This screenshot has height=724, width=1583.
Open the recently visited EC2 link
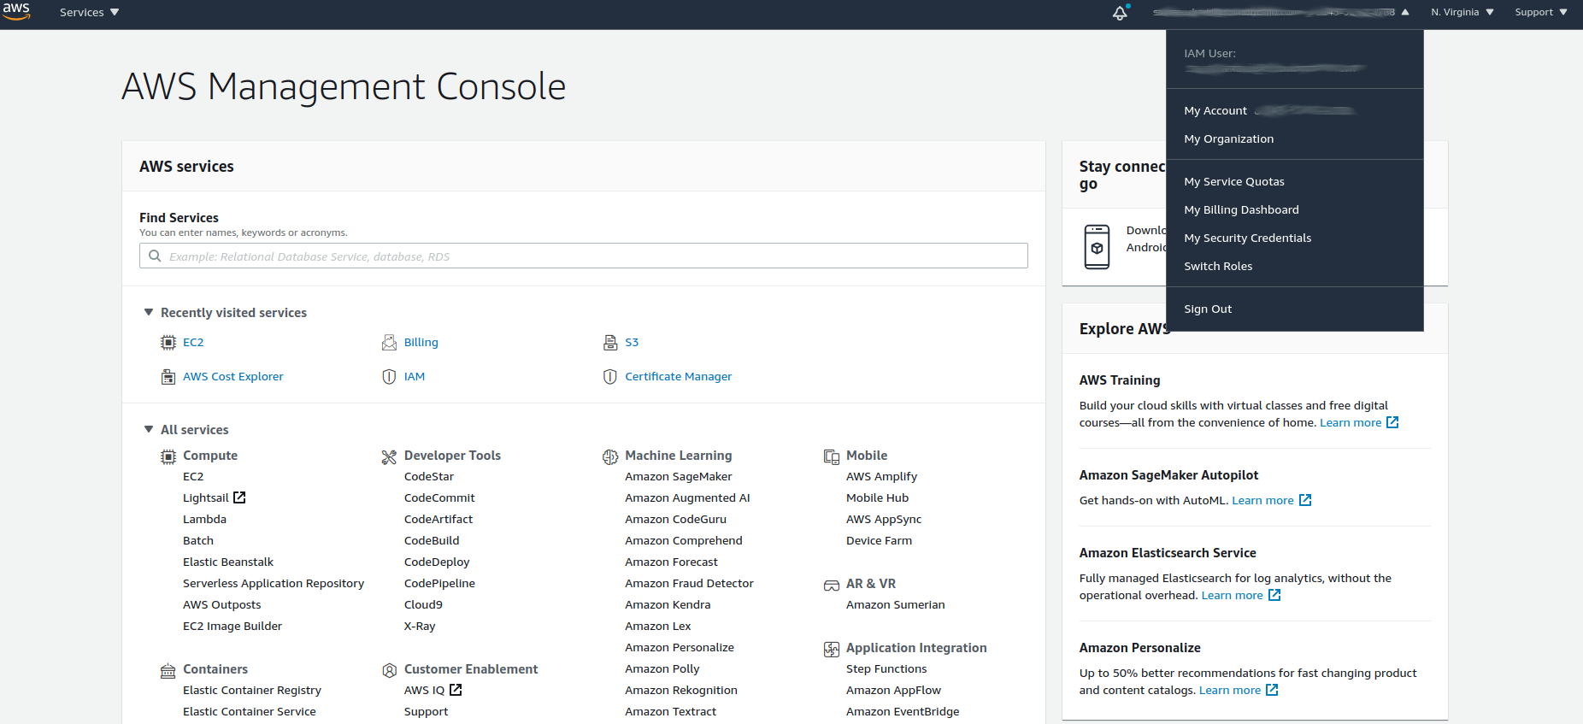(x=193, y=342)
